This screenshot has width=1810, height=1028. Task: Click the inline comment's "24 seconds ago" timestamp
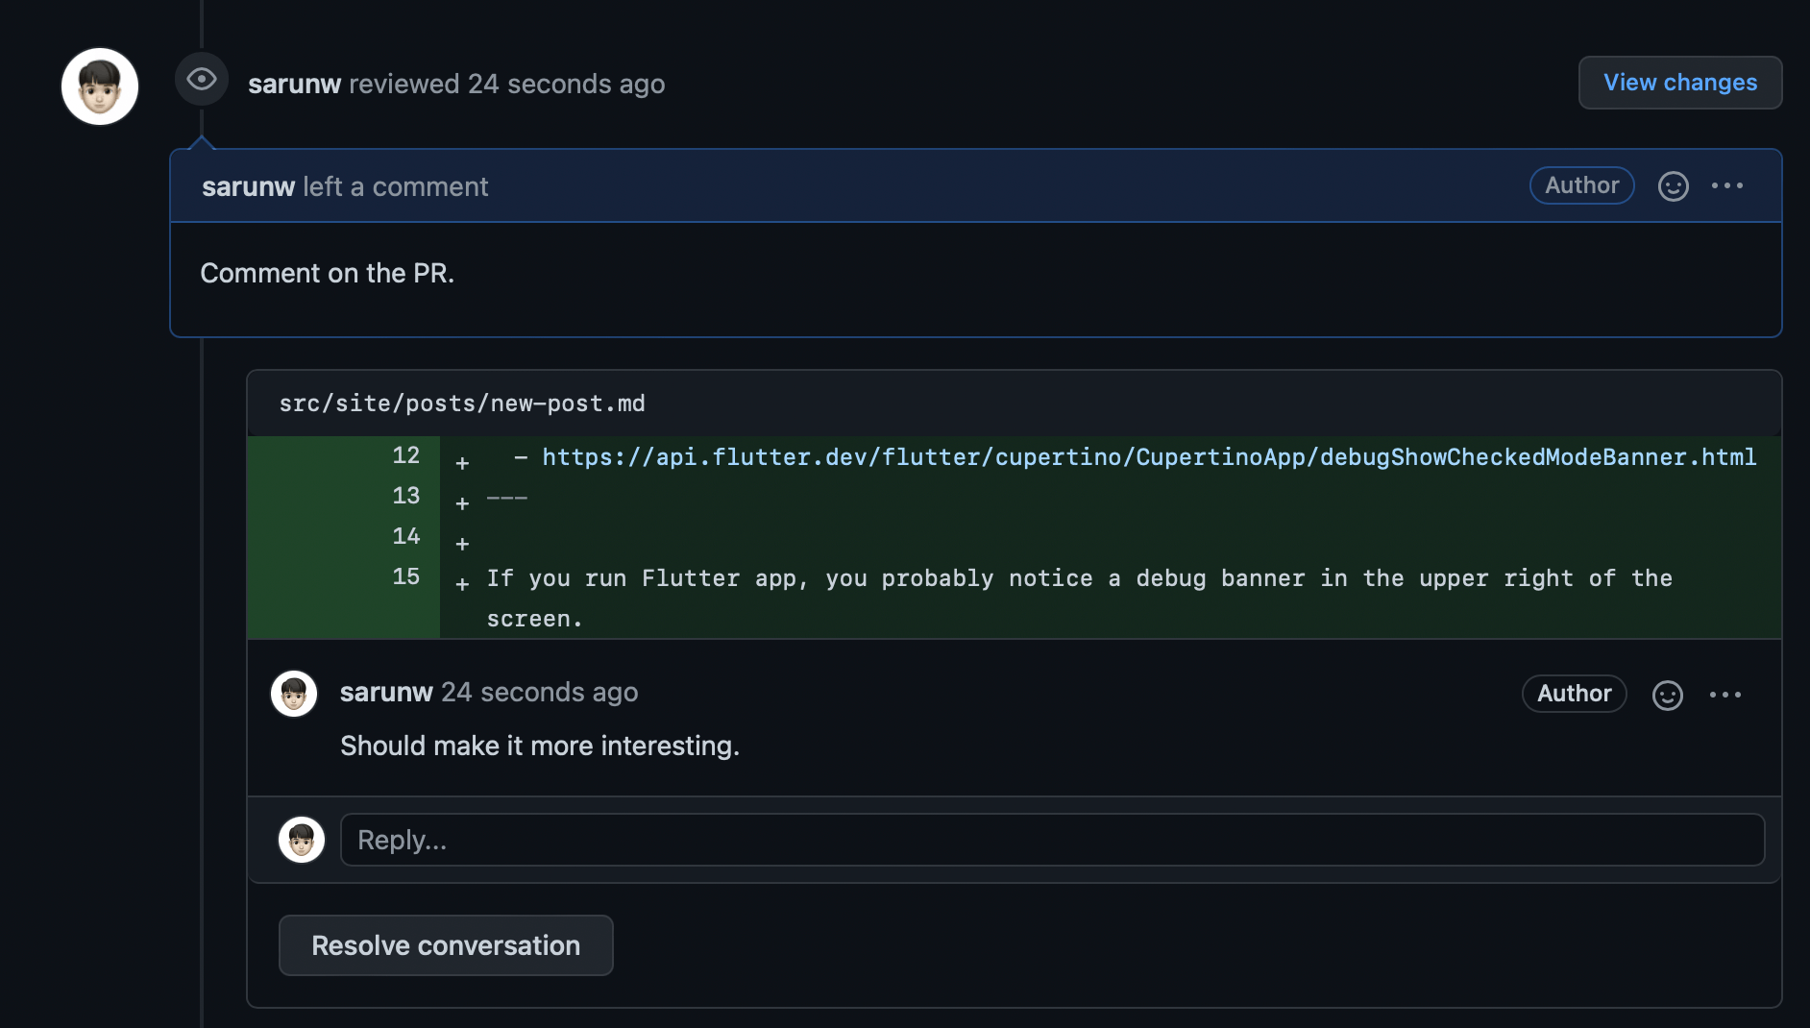539,693
